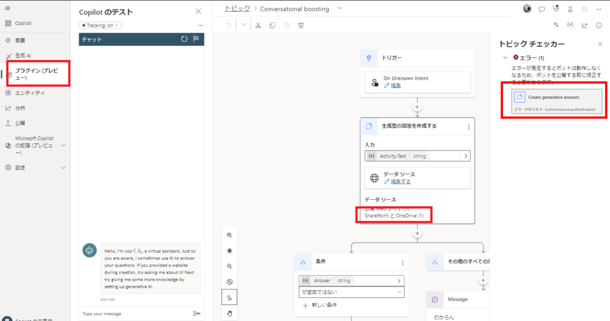
Task: Click the 編集する data source link
Action: click(400, 181)
